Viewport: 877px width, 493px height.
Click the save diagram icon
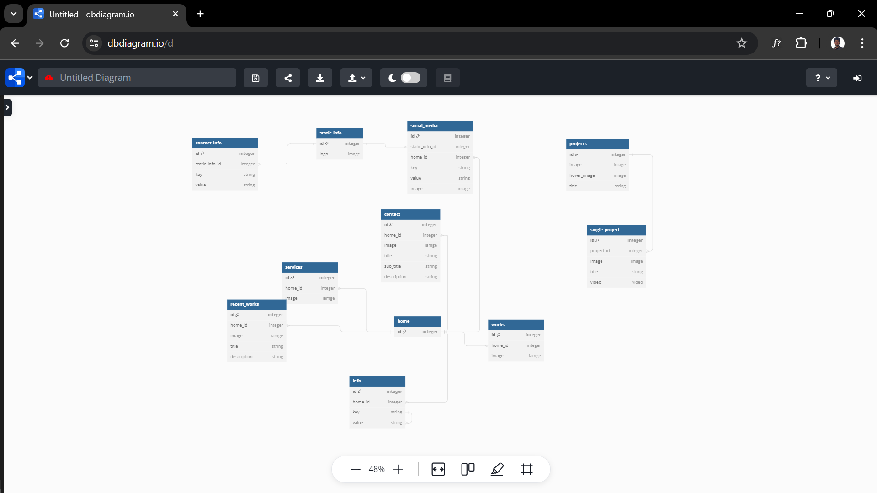[255, 78]
